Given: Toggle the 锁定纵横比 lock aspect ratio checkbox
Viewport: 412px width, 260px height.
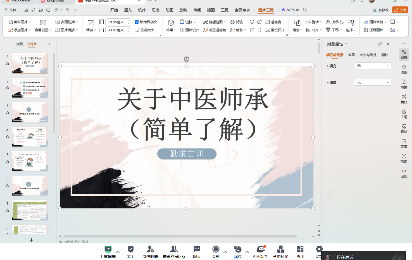Looking at the screenshot, I should coord(137,22).
